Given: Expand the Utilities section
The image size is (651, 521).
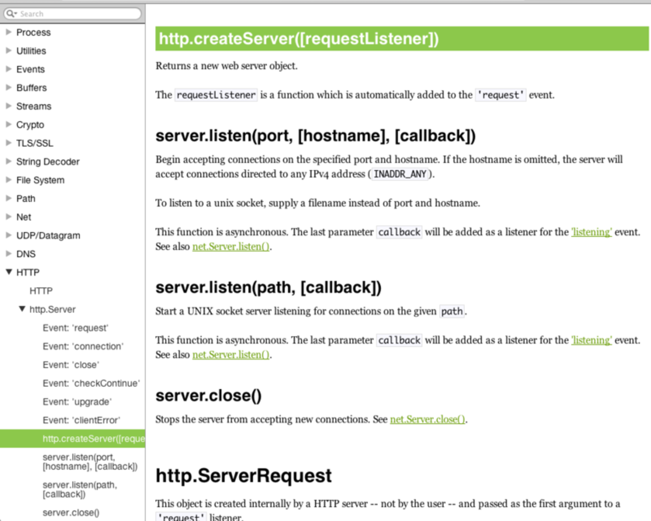Looking at the screenshot, I should [9, 51].
